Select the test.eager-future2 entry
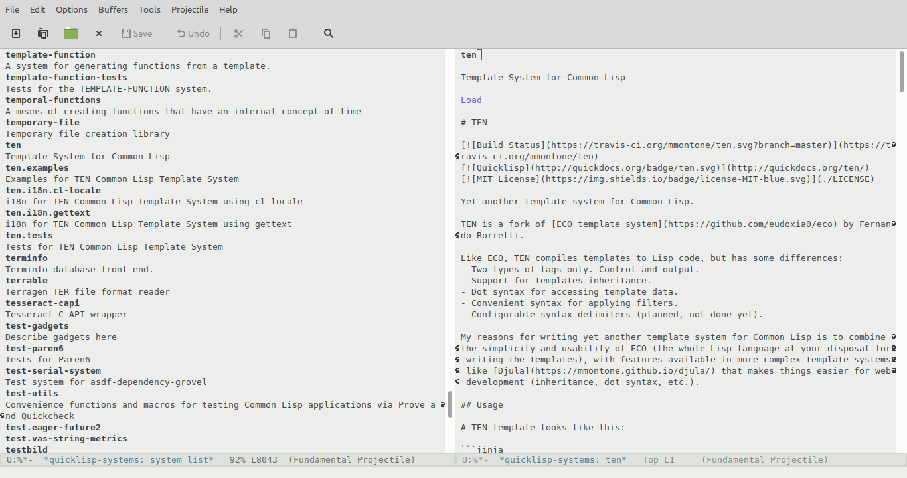The image size is (907, 478). (53, 428)
